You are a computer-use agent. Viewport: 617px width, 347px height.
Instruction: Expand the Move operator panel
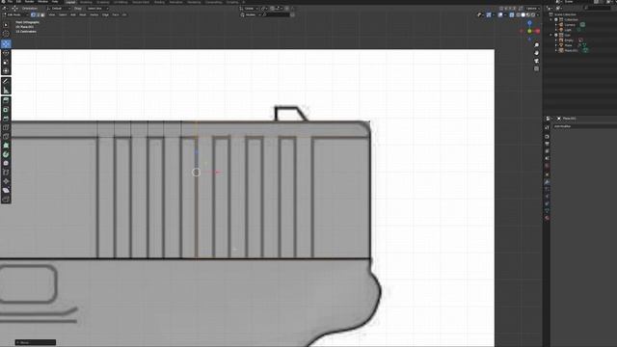click(35, 342)
